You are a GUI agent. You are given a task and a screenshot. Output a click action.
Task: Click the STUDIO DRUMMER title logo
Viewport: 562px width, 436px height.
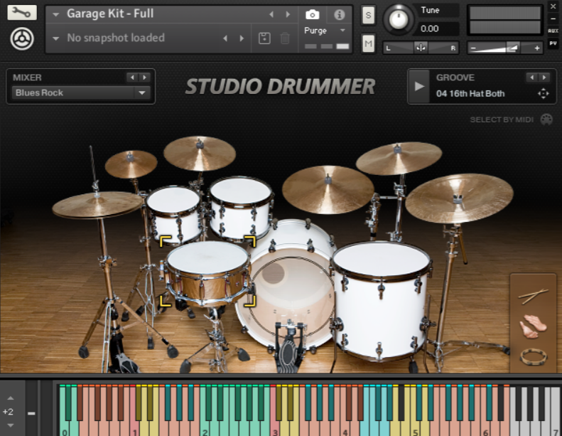click(x=280, y=87)
